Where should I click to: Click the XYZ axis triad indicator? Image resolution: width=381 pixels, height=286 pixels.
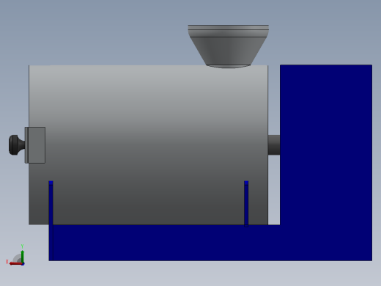[x=16, y=255]
